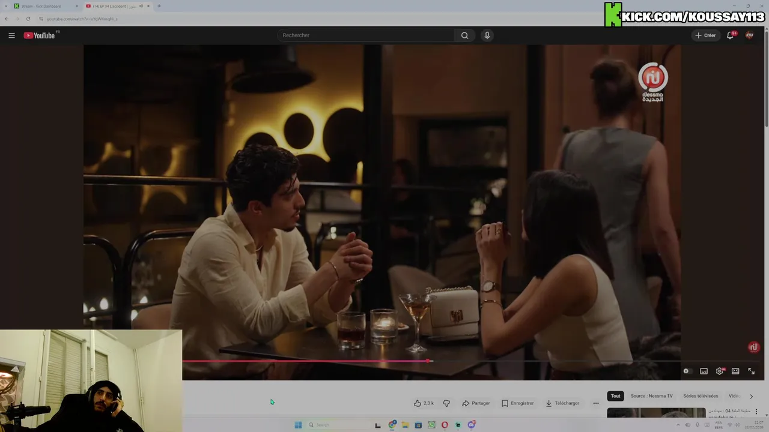Select the Tout filter chip
The image size is (769, 432).
point(615,396)
